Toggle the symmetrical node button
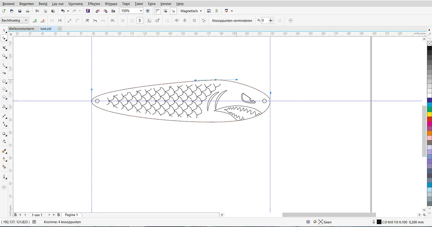The image size is (432, 227). pyautogui.click(x=103, y=21)
